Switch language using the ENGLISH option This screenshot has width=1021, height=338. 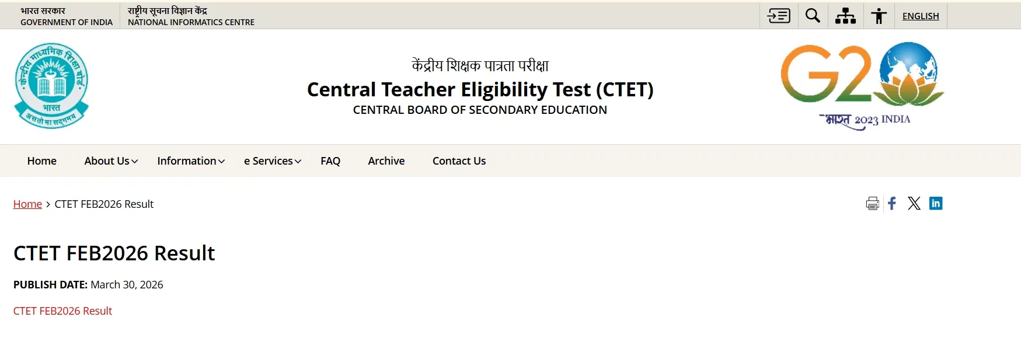click(x=921, y=16)
